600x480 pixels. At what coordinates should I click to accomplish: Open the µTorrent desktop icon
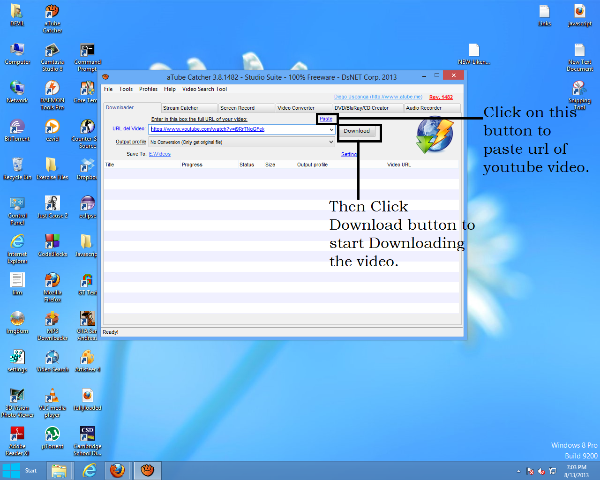tap(52, 438)
